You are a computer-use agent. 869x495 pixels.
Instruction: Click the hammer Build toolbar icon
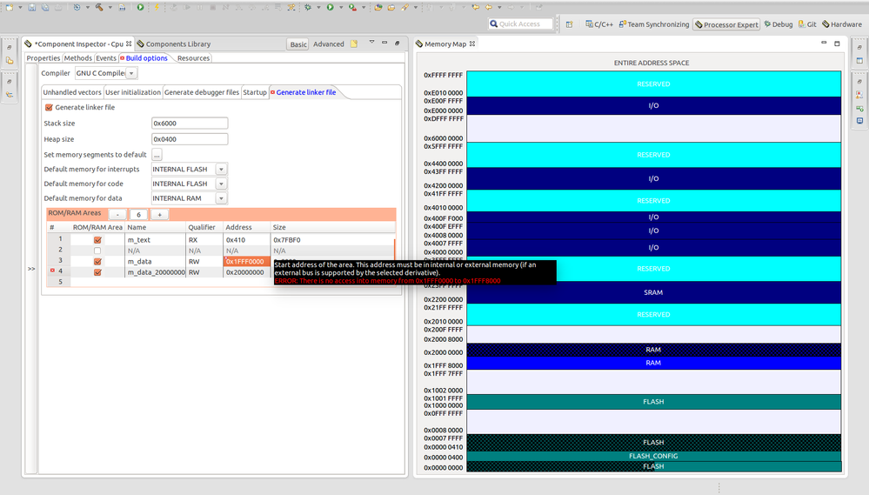point(99,7)
